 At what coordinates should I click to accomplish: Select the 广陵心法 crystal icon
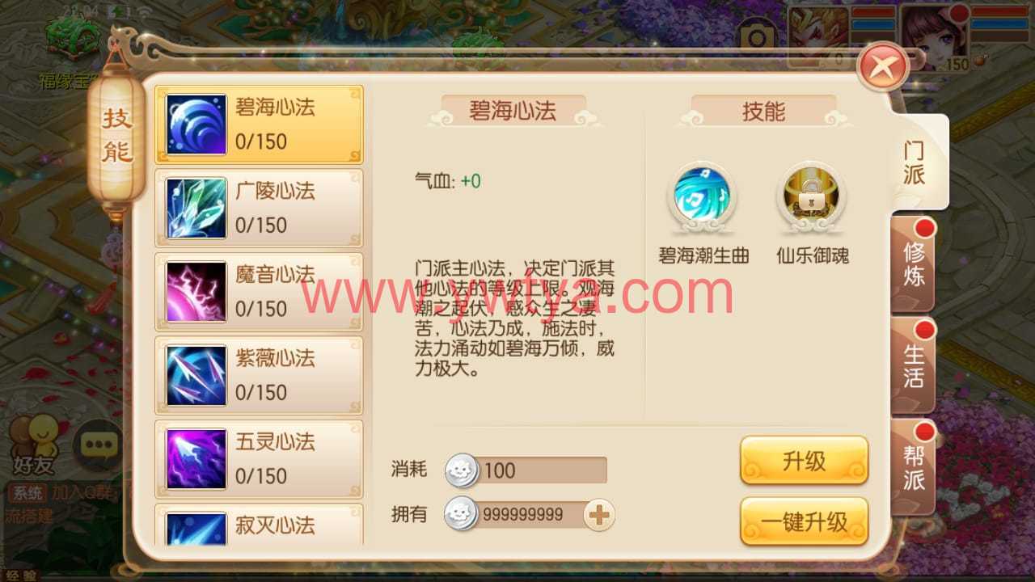click(x=196, y=208)
